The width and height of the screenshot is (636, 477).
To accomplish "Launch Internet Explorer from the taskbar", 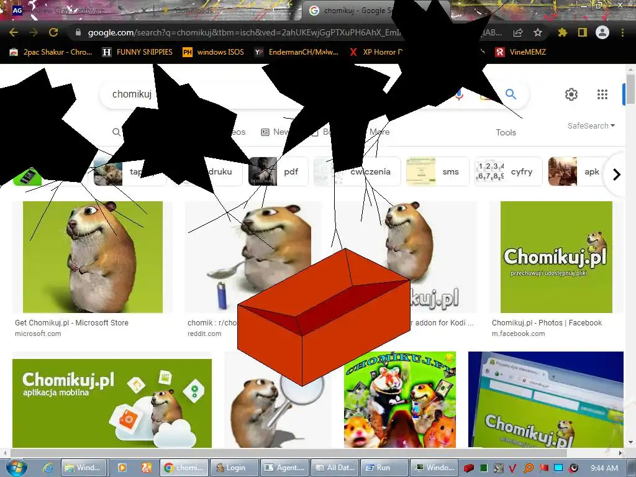I will (48, 468).
